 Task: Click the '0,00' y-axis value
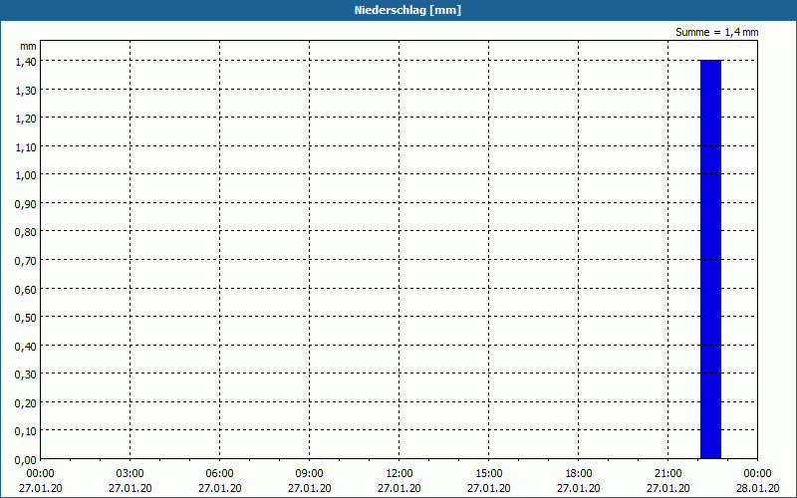(x=26, y=460)
